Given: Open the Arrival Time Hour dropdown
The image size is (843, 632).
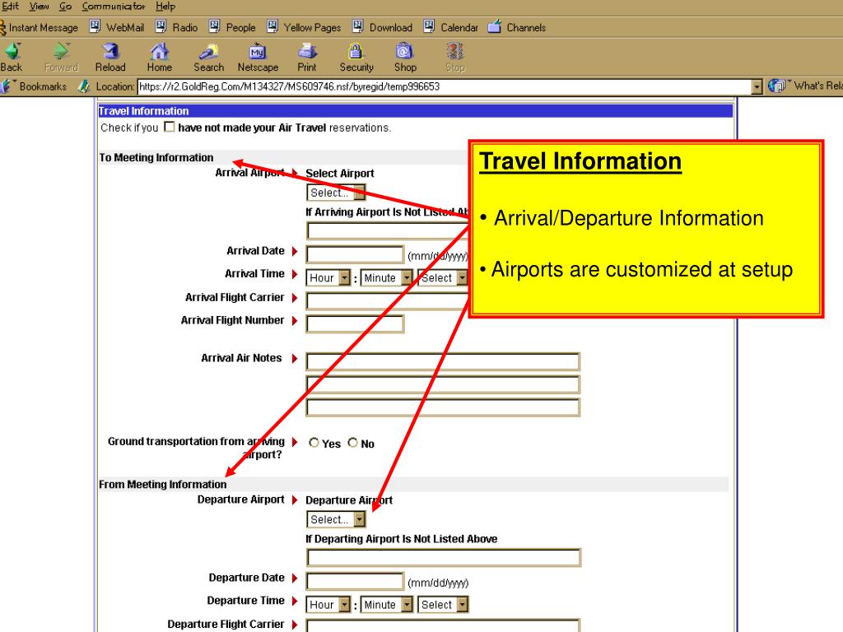Looking at the screenshot, I should tap(328, 277).
